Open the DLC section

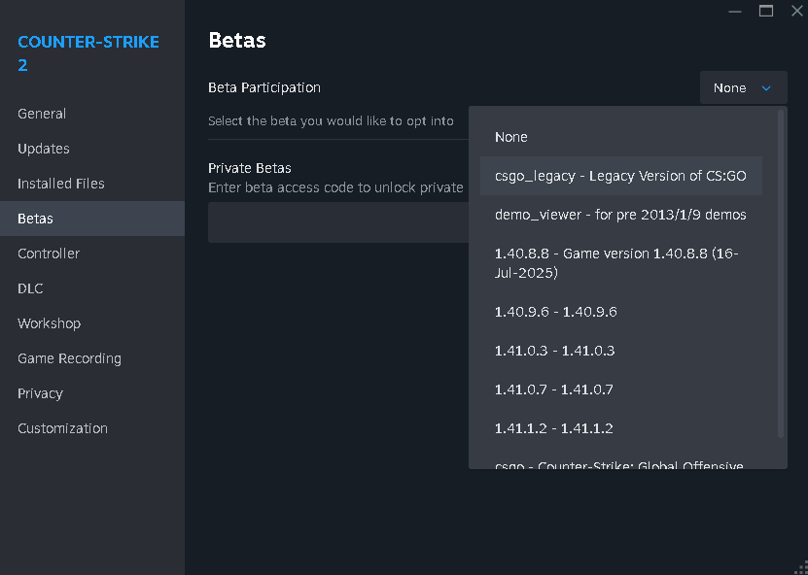(x=30, y=288)
